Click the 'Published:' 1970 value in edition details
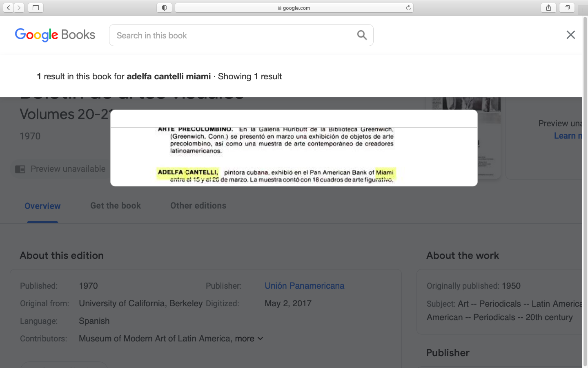This screenshot has width=588, height=368. click(x=88, y=286)
